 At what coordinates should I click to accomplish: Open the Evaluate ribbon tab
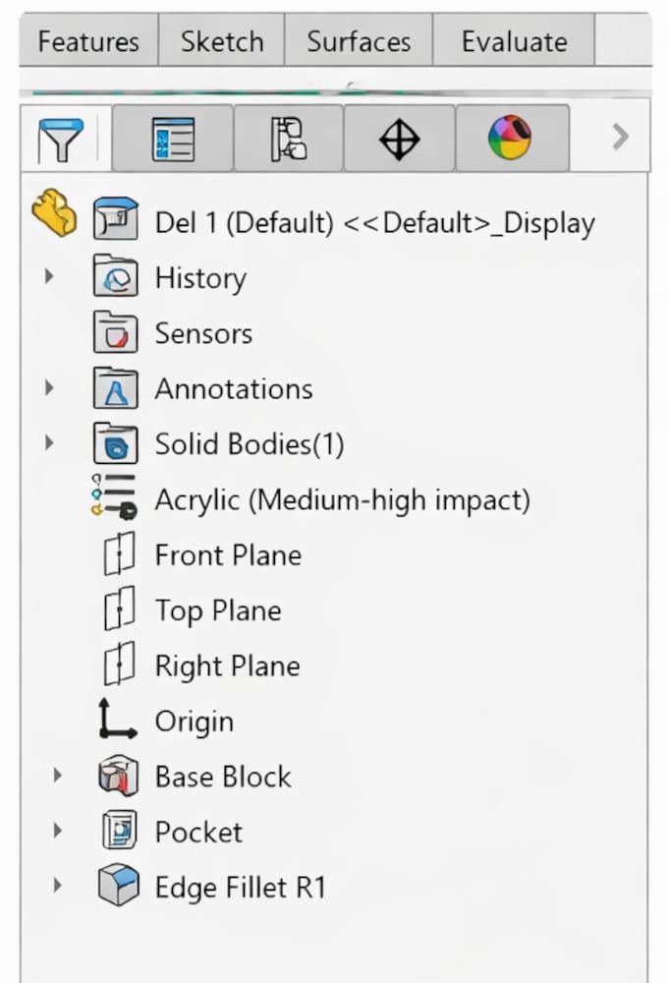tap(514, 41)
